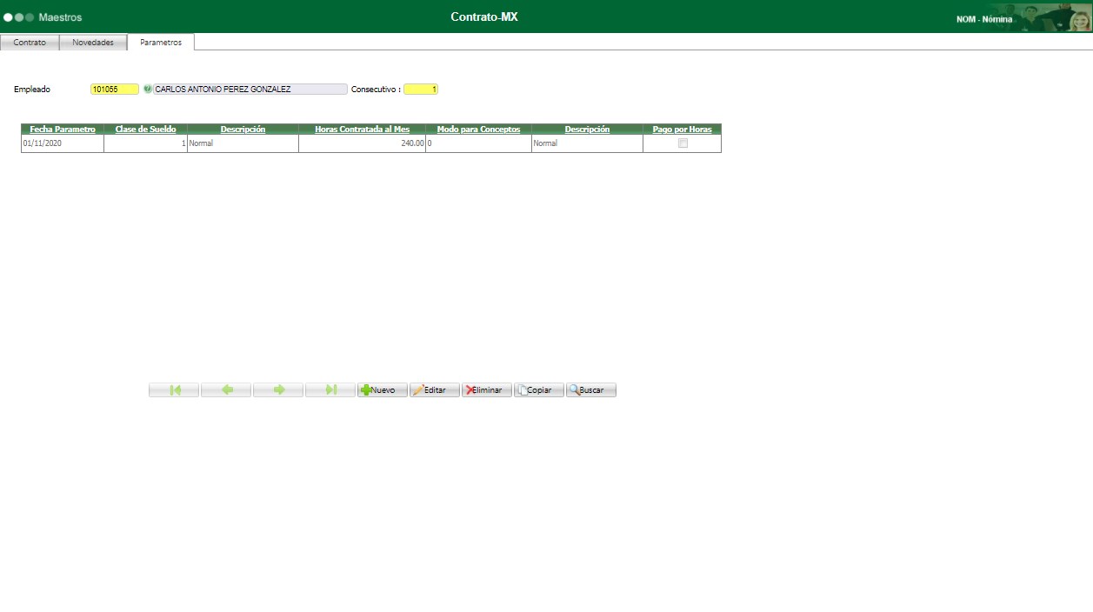Click the employee name field Carlos Antonio Perez
The width and height of the screenshot is (1093, 612).
[x=250, y=89]
